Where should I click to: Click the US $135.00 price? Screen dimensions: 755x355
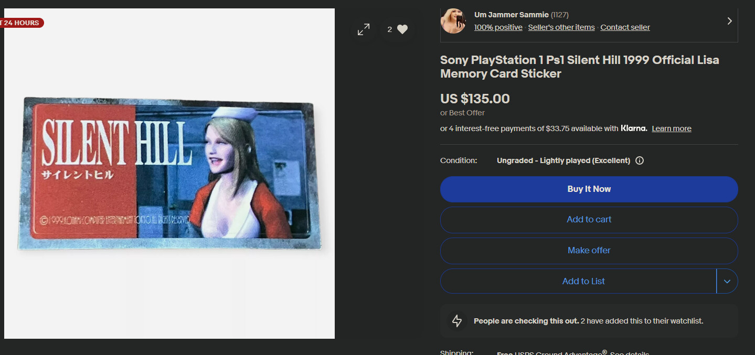(x=475, y=99)
